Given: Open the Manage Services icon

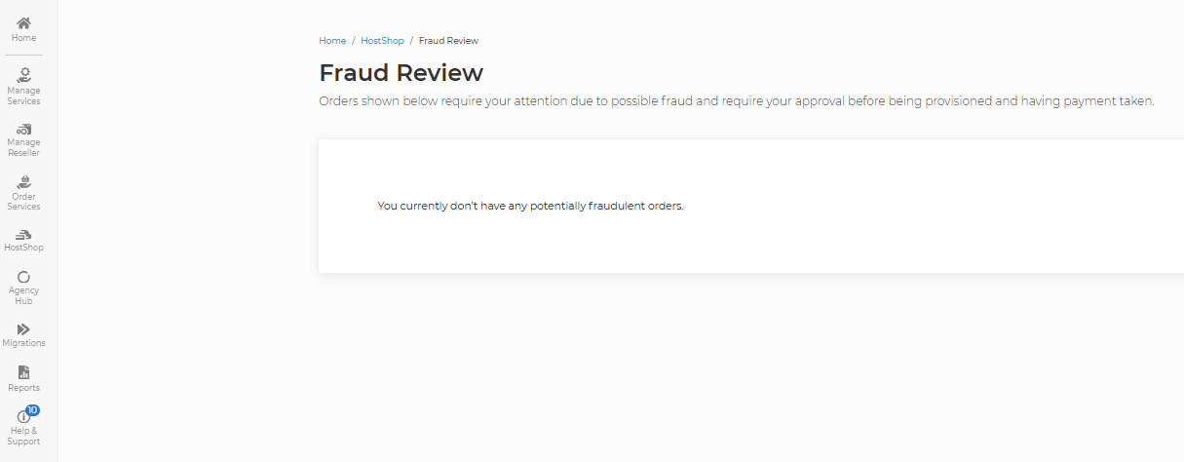Looking at the screenshot, I should [23, 74].
